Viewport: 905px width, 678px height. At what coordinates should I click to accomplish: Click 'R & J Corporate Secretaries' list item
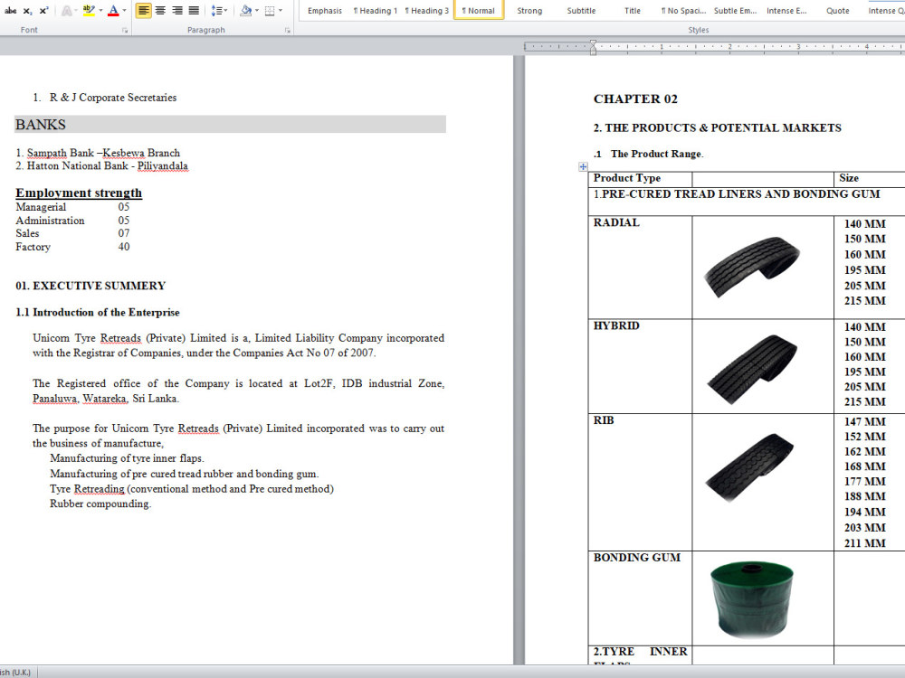click(x=112, y=98)
